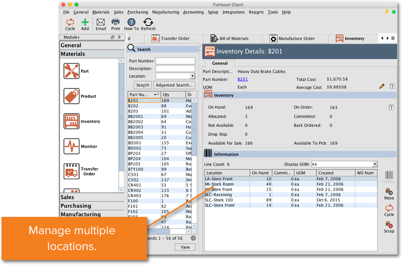Click the Advanced Search button
Viewport: 402px width, 265px height.
point(174,85)
